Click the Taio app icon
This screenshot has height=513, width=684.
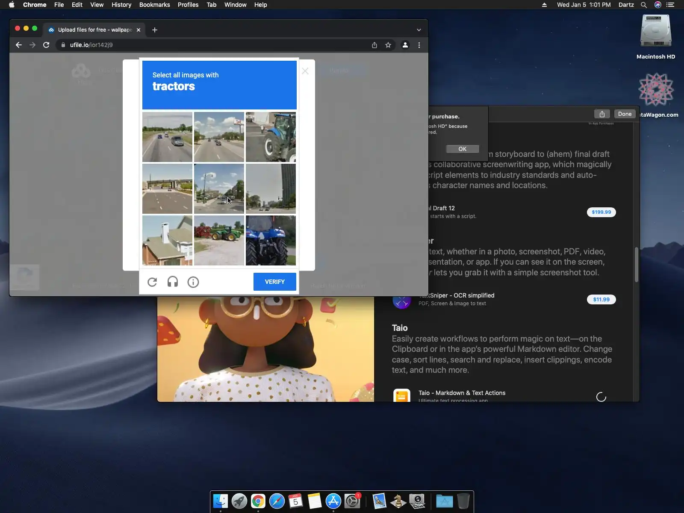tap(401, 395)
